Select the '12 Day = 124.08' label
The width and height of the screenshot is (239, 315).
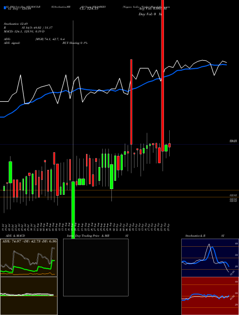click(19, 9)
